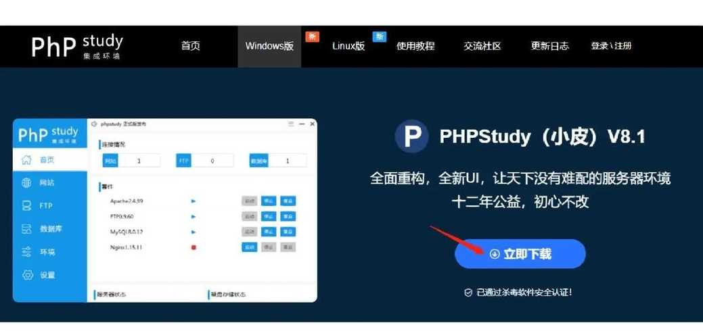Click the 十二年公益，初心不改 text
This screenshot has width=703, height=331.
point(520,202)
